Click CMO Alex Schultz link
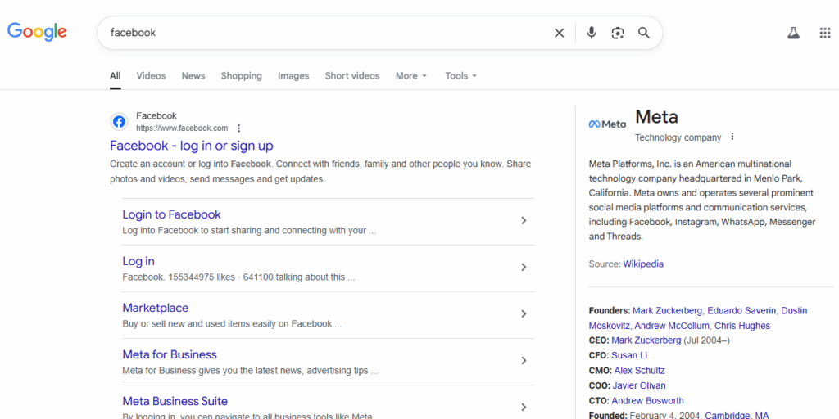This screenshot has height=419, width=839. coord(639,371)
